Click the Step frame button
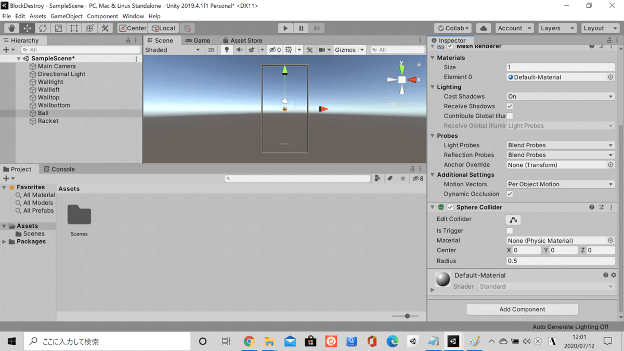The width and height of the screenshot is (624, 351). click(x=317, y=28)
